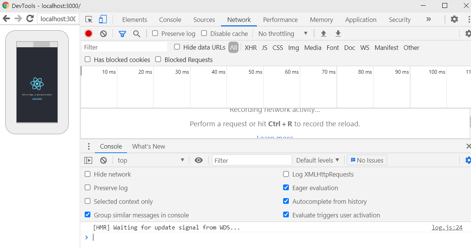471x248 pixels.
Task: Click the Export HAR file icon
Action: (x=338, y=33)
